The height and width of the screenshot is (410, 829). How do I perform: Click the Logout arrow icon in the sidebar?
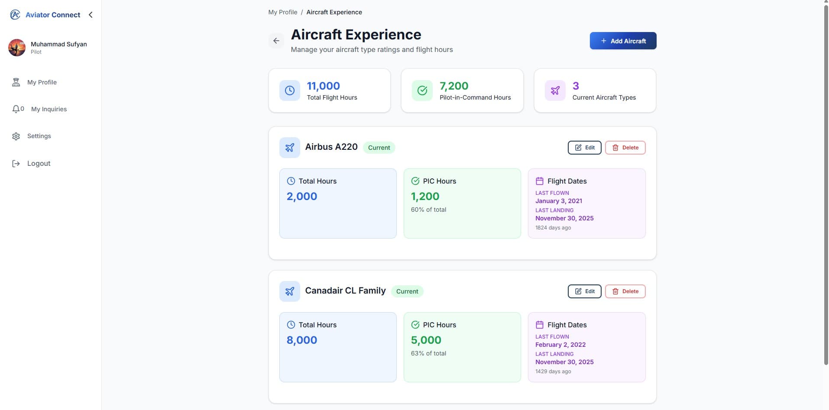(16, 163)
